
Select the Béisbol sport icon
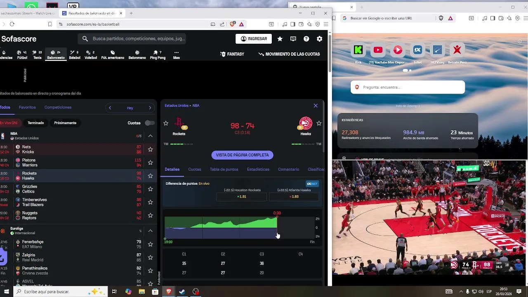[x=75, y=55]
